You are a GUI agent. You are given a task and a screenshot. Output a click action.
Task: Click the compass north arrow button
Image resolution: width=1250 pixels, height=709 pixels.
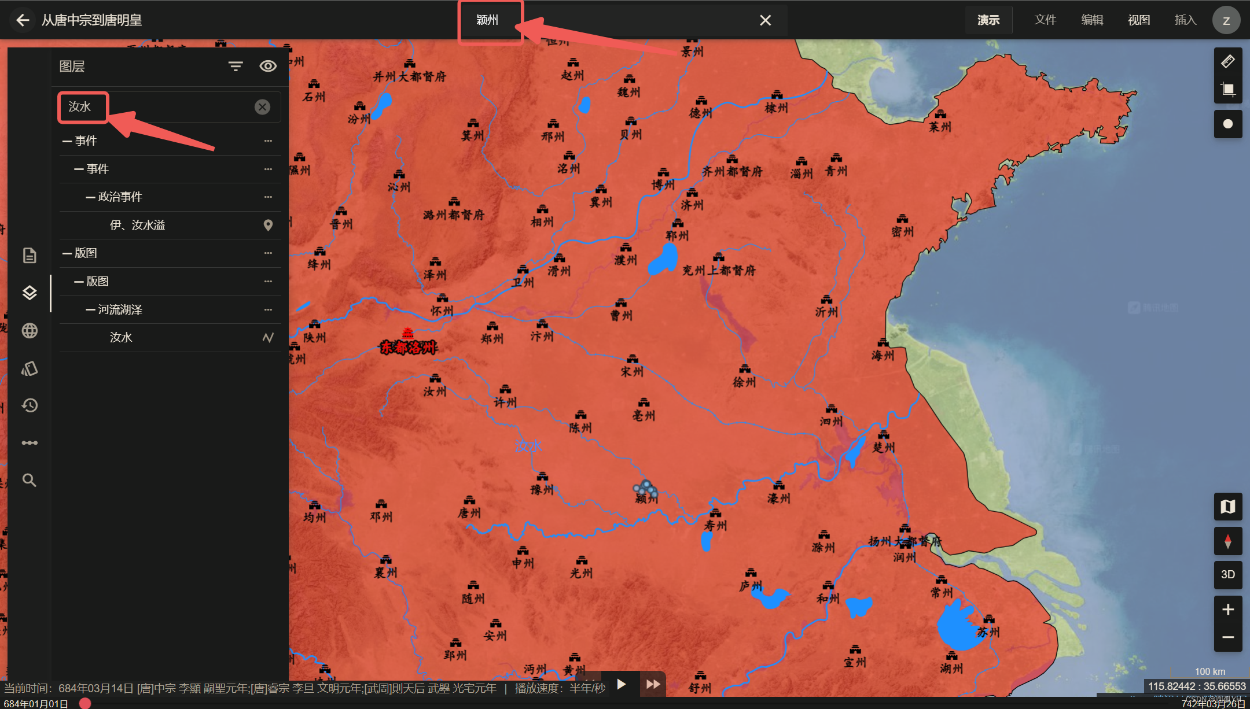(x=1227, y=541)
